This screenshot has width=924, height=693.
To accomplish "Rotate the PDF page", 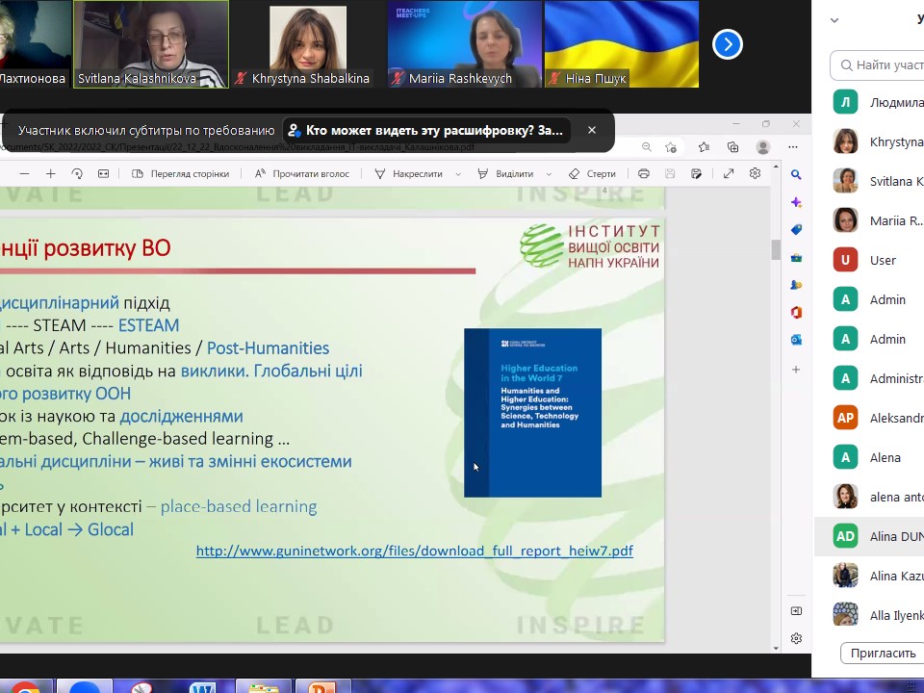I will (77, 174).
